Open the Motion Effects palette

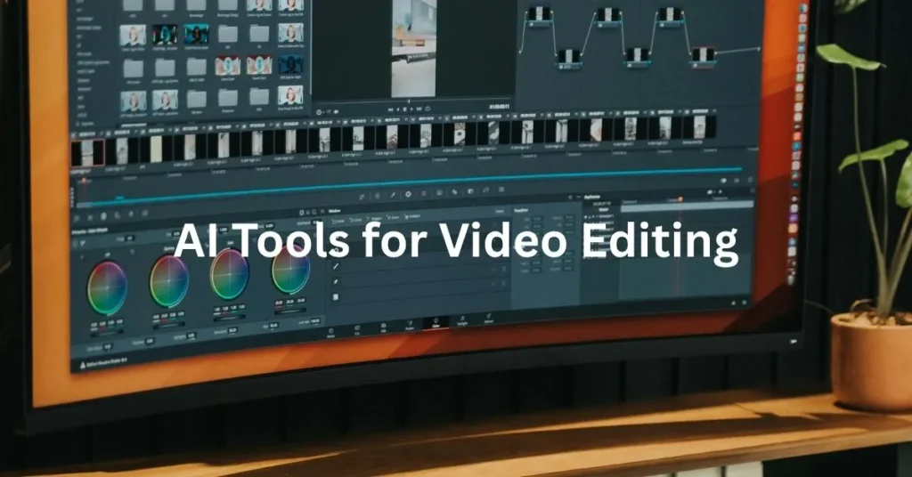[x=145, y=214]
